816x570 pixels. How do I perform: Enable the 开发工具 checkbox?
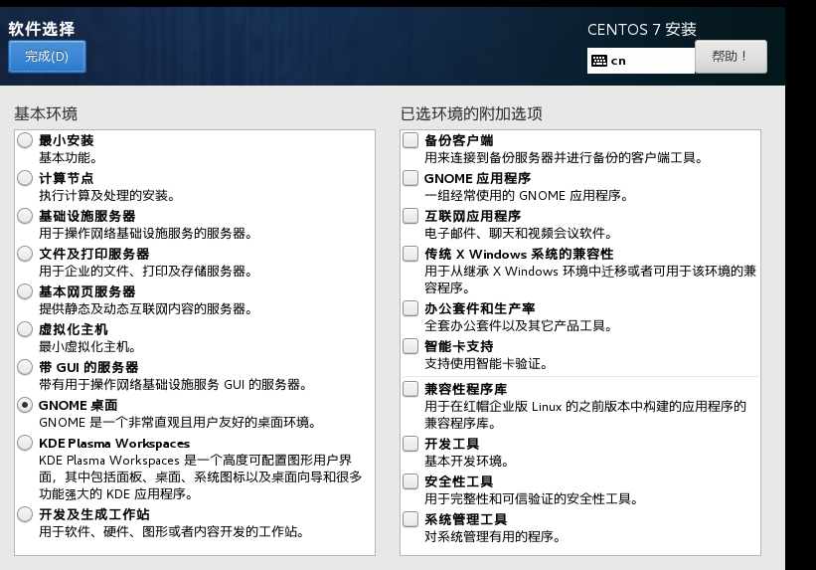[410, 444]
